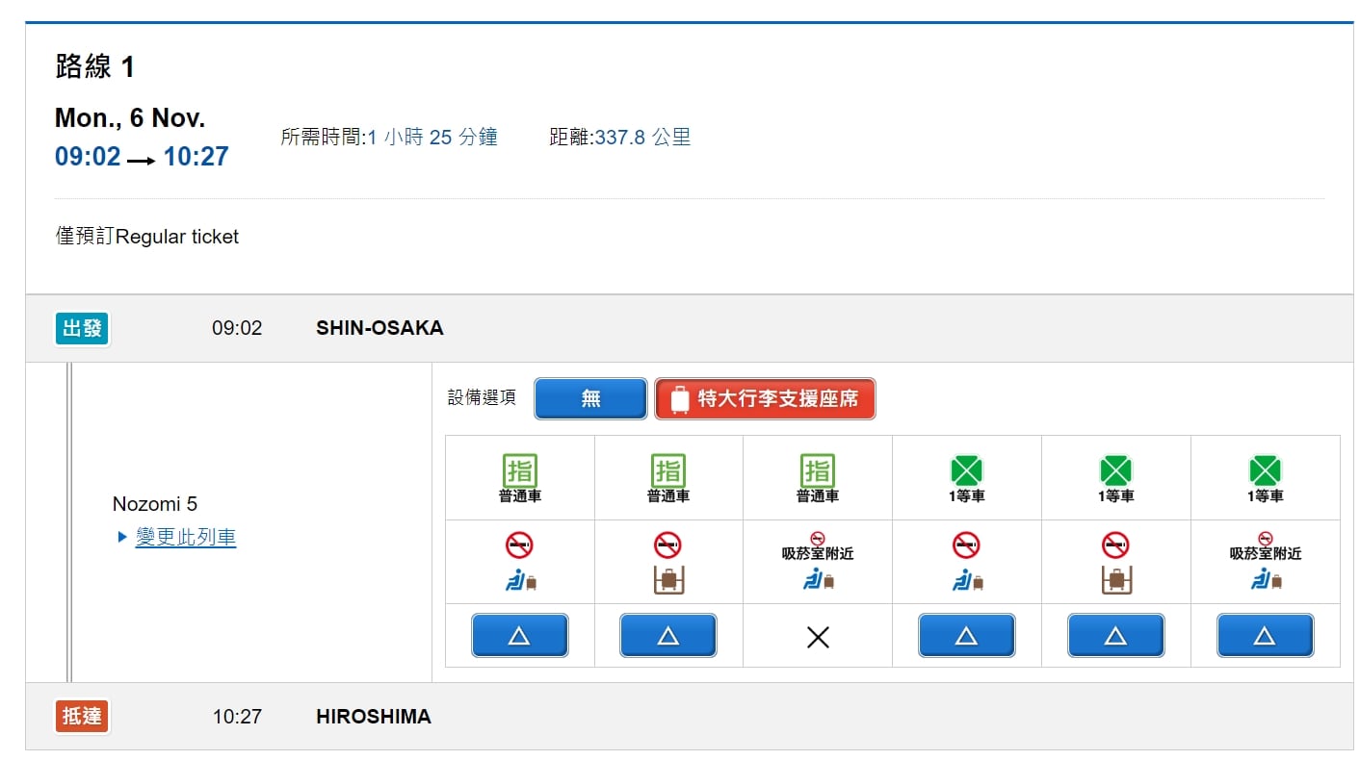Click the 所需時間 1 小時 25 分鐘 text
This screenshot has height=760, width=1360.
pos(389,138)
